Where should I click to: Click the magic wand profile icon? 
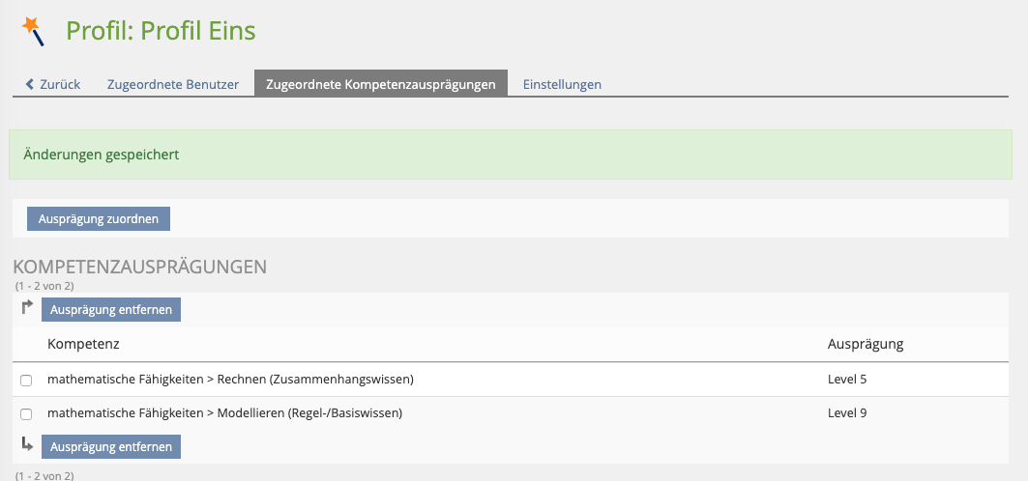[33, 31]
